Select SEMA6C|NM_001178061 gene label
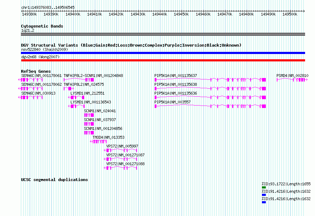This screenshot has width=315, height=216. coord(41,76)
